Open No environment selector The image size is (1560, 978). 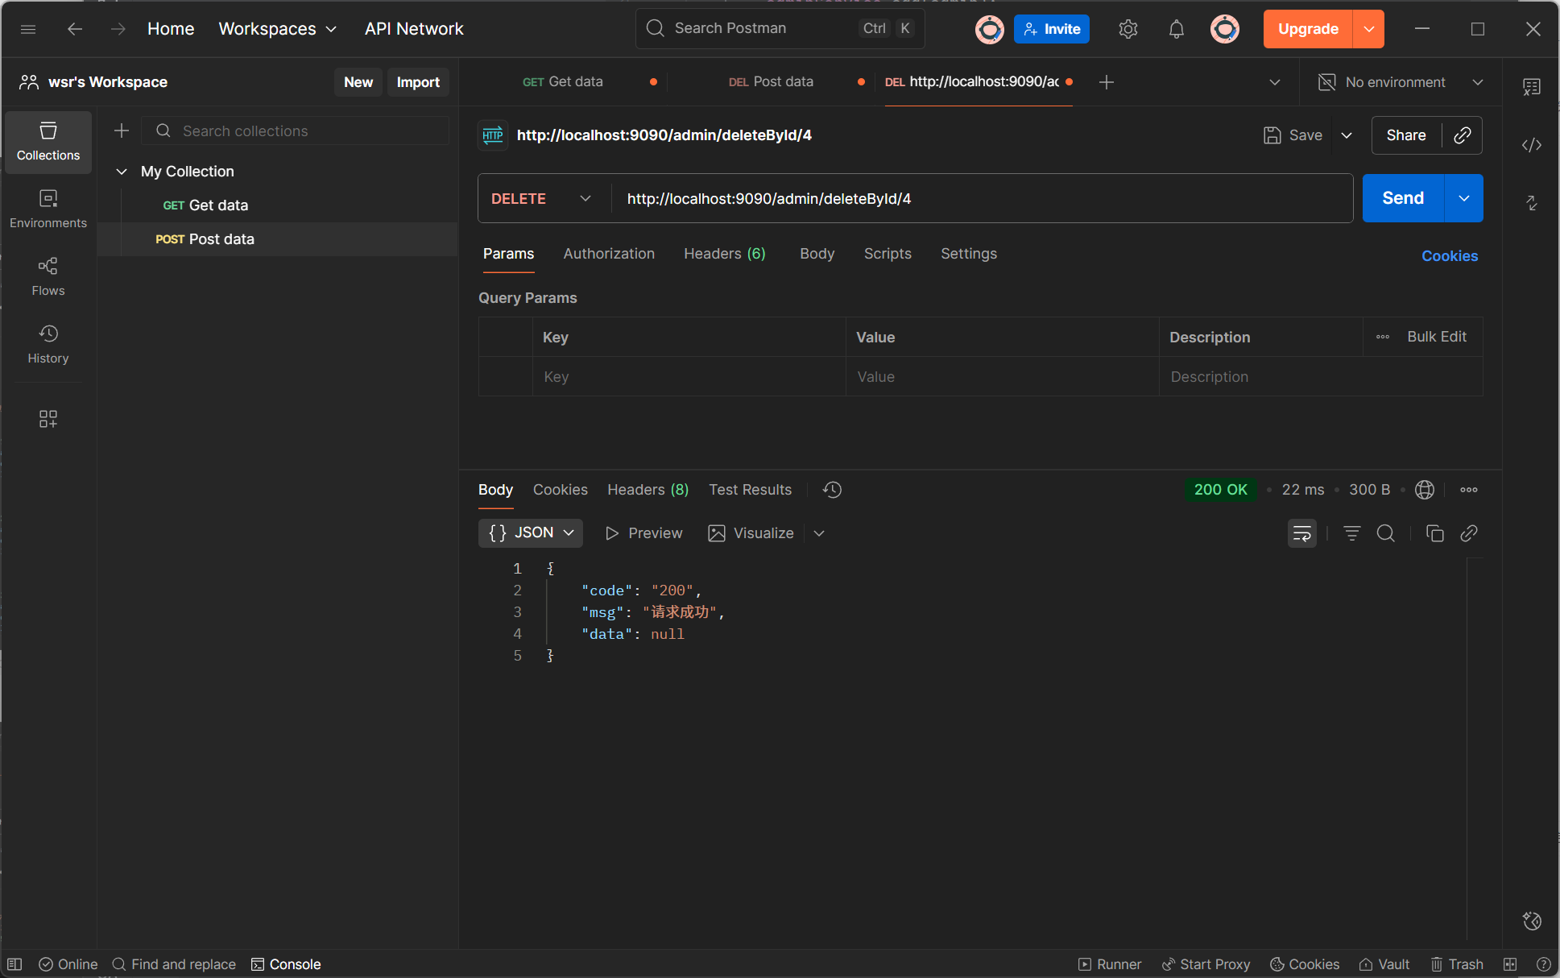click(x=1401, y=82)
